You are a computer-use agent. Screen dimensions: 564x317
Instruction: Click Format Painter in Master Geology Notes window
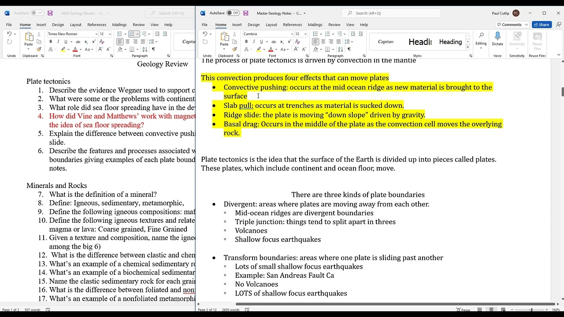click(x=234, y=49)
